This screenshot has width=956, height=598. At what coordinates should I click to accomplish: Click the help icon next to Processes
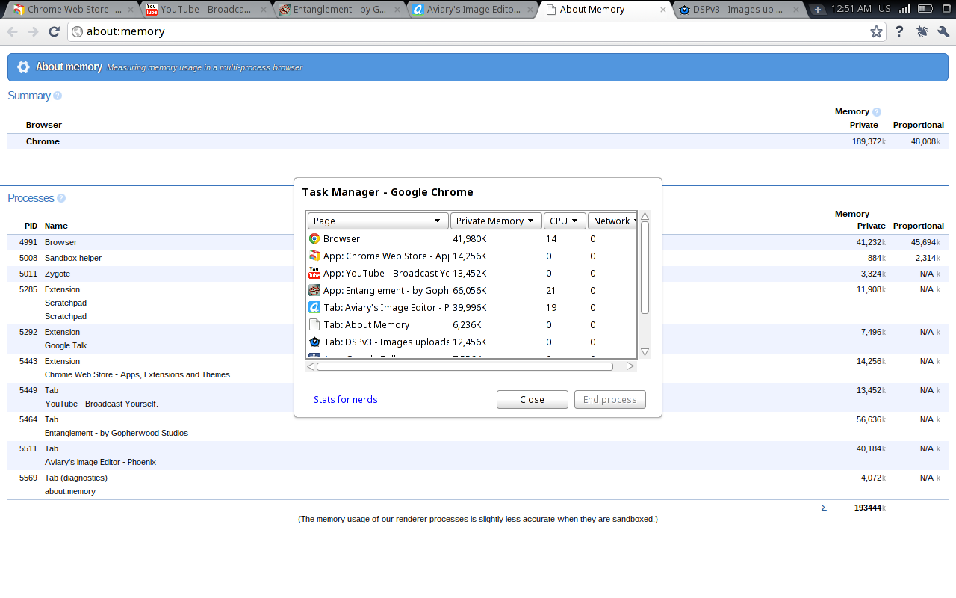(x=61, y=198)
